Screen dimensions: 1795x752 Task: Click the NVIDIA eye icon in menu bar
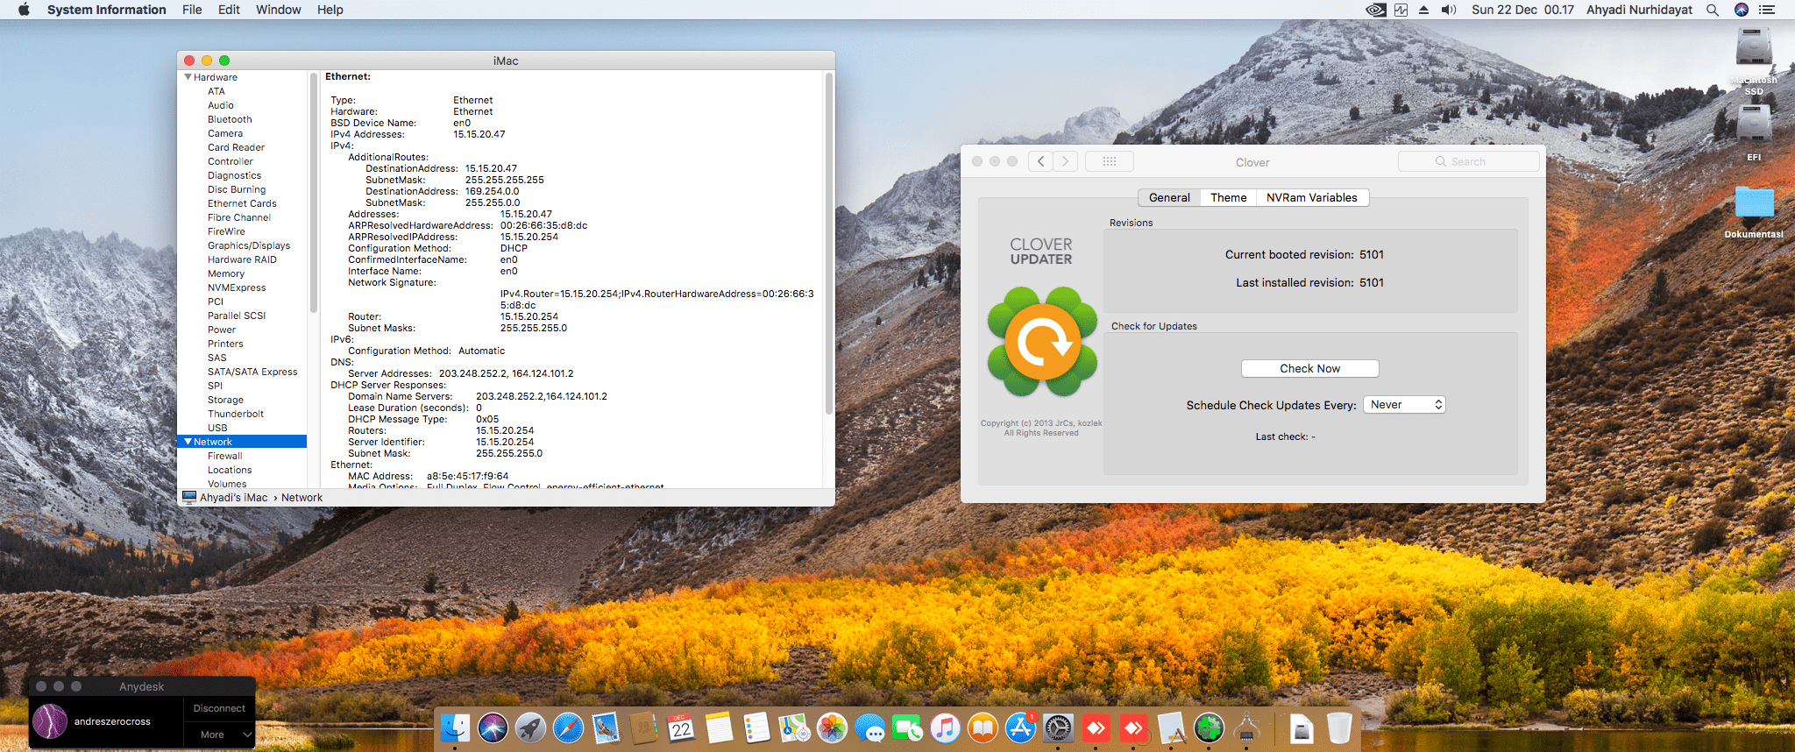click(1376, 10)
